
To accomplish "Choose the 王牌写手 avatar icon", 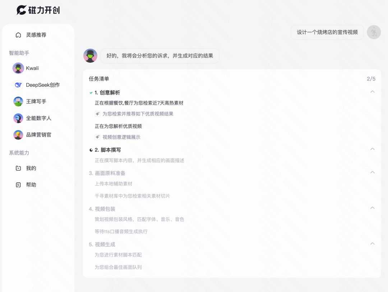I will point(18,101).
